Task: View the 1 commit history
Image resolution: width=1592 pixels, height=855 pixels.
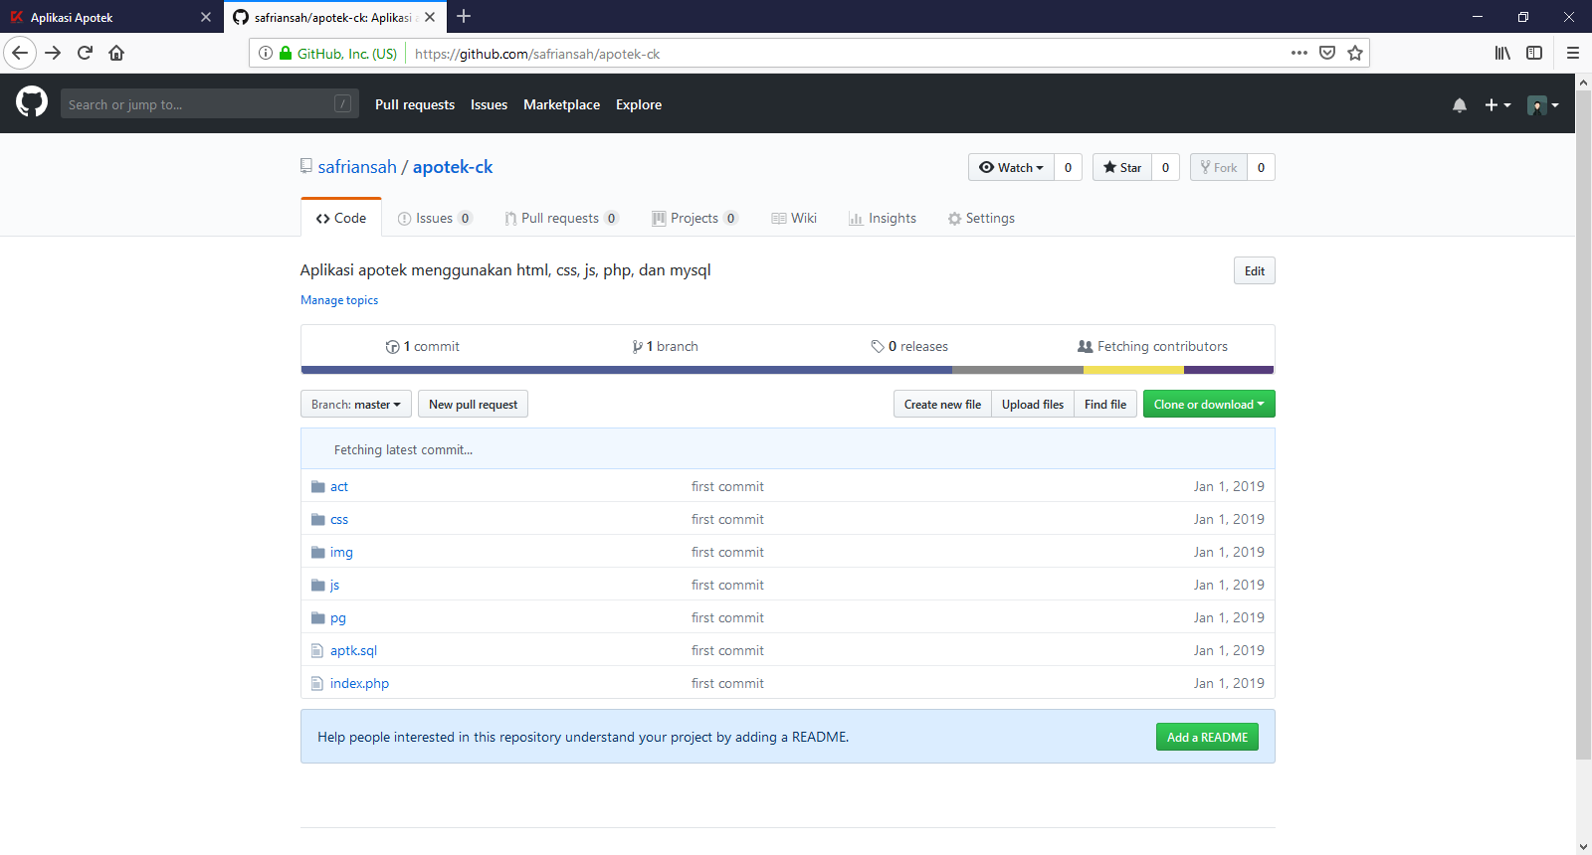Action: [x=422, y=346]
